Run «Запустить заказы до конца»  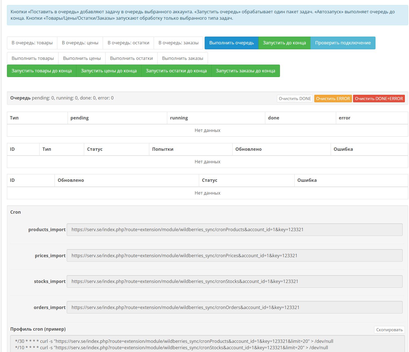pos(245,71)
